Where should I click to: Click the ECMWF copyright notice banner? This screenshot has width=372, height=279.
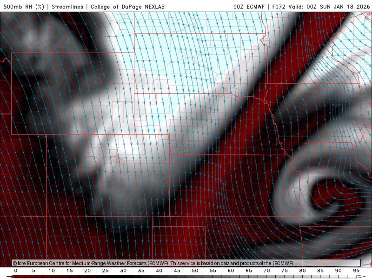coord(186,263)
